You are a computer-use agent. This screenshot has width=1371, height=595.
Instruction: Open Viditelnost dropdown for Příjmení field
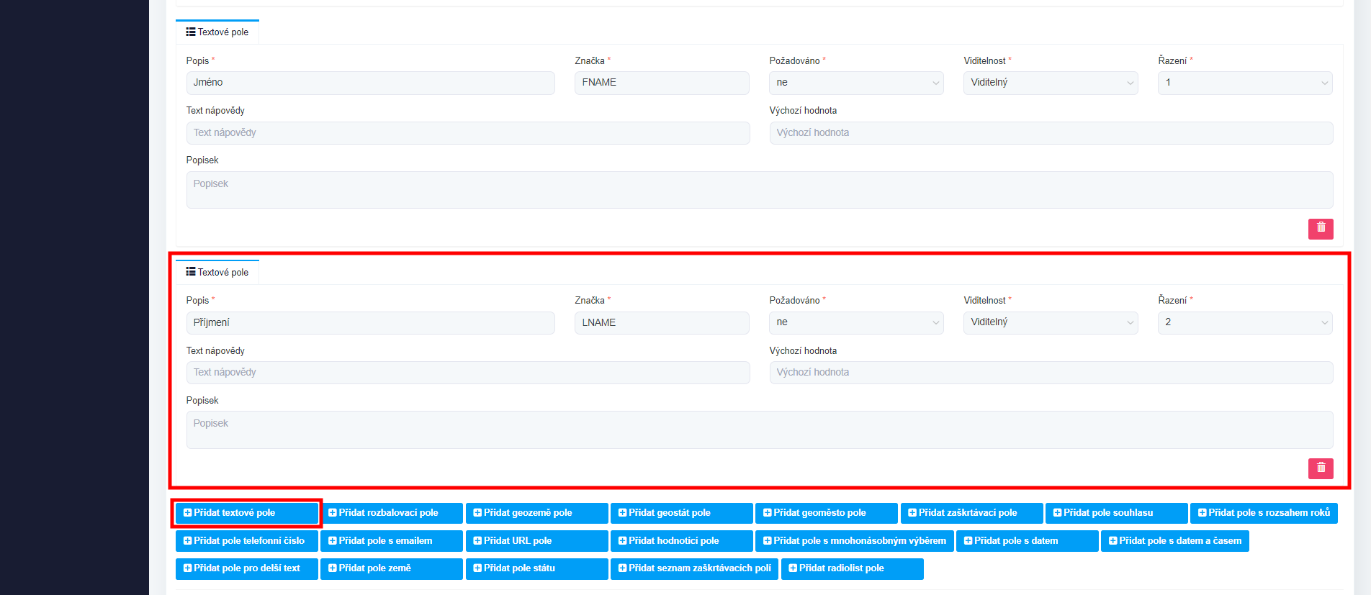1051,322
